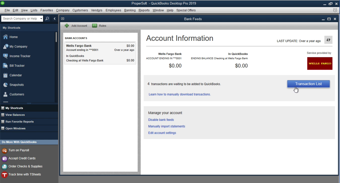The width and height of the screenshot is (340, 183).
Task: Click the Bill Tracker icon
Action: tap(5, 66)
